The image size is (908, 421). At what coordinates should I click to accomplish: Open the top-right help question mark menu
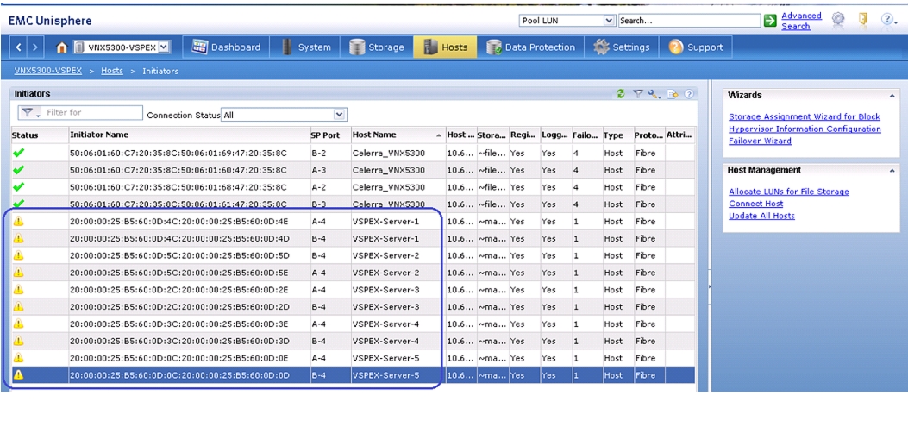pos(889,20)
